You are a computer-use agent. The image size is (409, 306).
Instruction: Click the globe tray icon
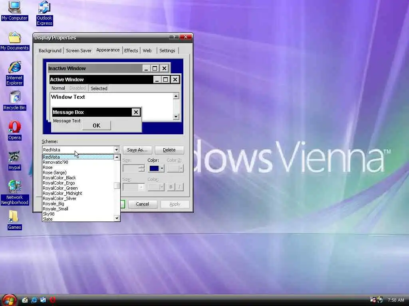[x=380, y=300]
